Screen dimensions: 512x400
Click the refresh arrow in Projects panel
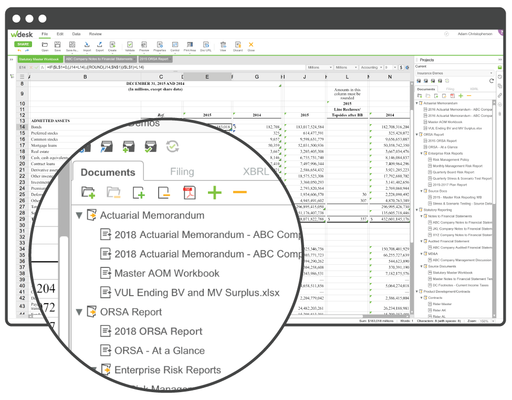(492, 81)
